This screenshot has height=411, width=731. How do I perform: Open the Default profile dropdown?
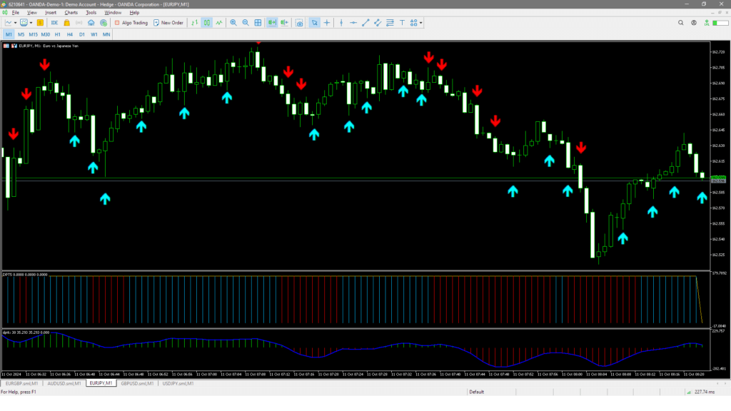click(477, 391)
